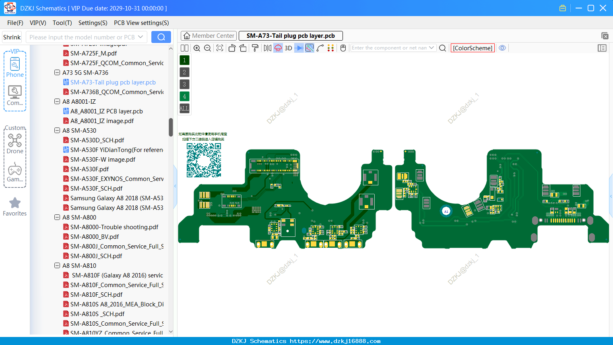Click the file tree scroll down arrow
The height and width of the screenshot is (345, 613).
pos(171,332)
